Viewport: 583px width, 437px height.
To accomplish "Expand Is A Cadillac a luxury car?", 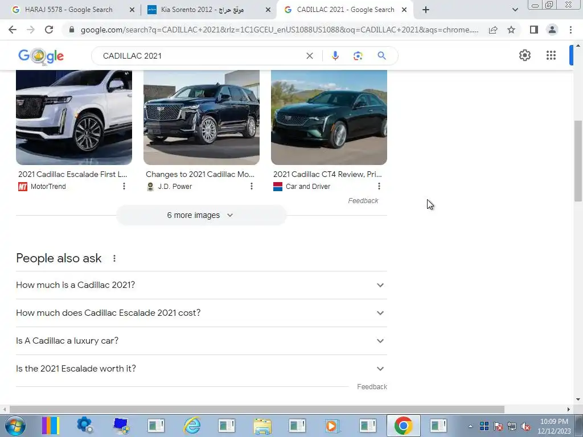I will 202,341.
